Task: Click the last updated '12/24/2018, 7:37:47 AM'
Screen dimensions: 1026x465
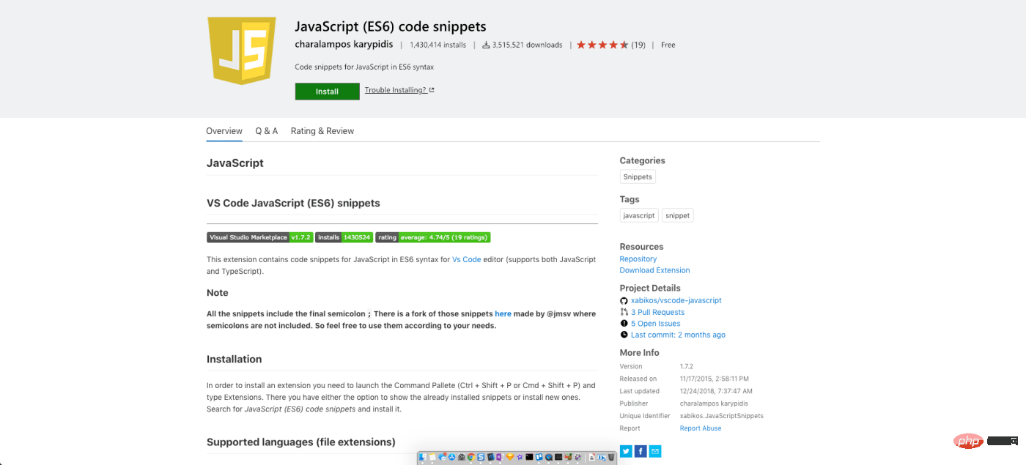Action: [716, 391]
